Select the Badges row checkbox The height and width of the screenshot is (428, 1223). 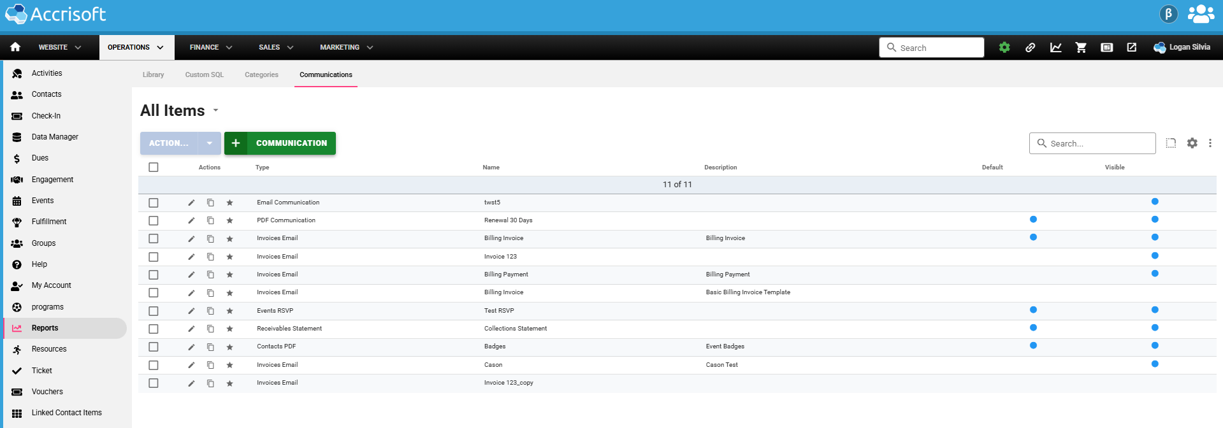pyautogui.click(x=154, y=347)
